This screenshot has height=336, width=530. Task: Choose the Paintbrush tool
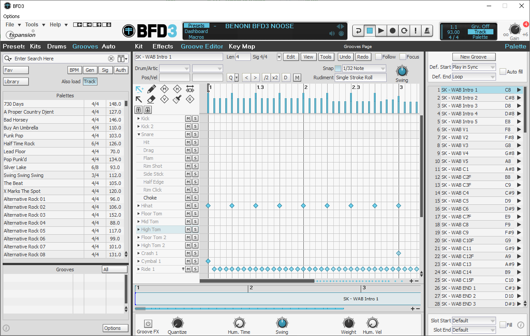click(177, 99)
